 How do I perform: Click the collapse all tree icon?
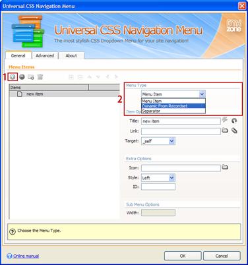(80, 77)
